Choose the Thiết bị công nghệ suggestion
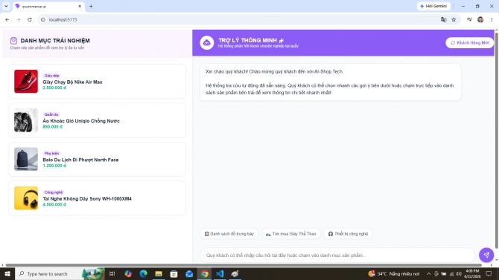The image size is (499, 280). pyautogui.click(x=348, y=234)
